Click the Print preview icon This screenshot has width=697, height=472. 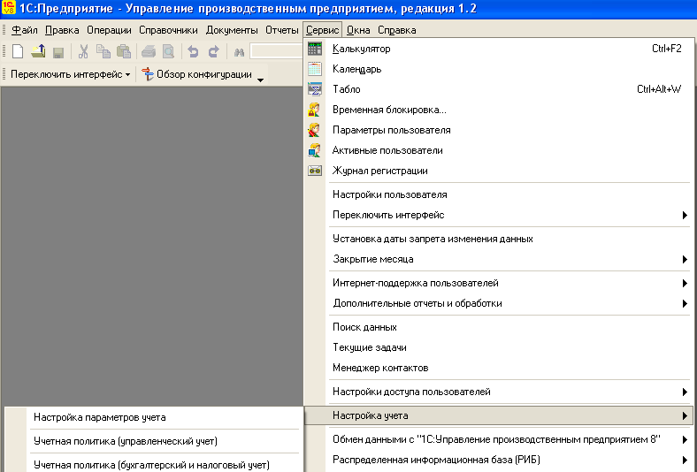click(x=168, y=51)
